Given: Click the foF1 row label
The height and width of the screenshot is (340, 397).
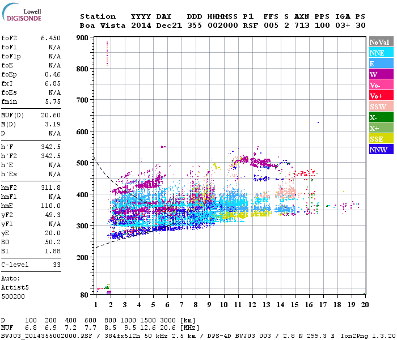Looking at the screenshot, I should [9, 47].
